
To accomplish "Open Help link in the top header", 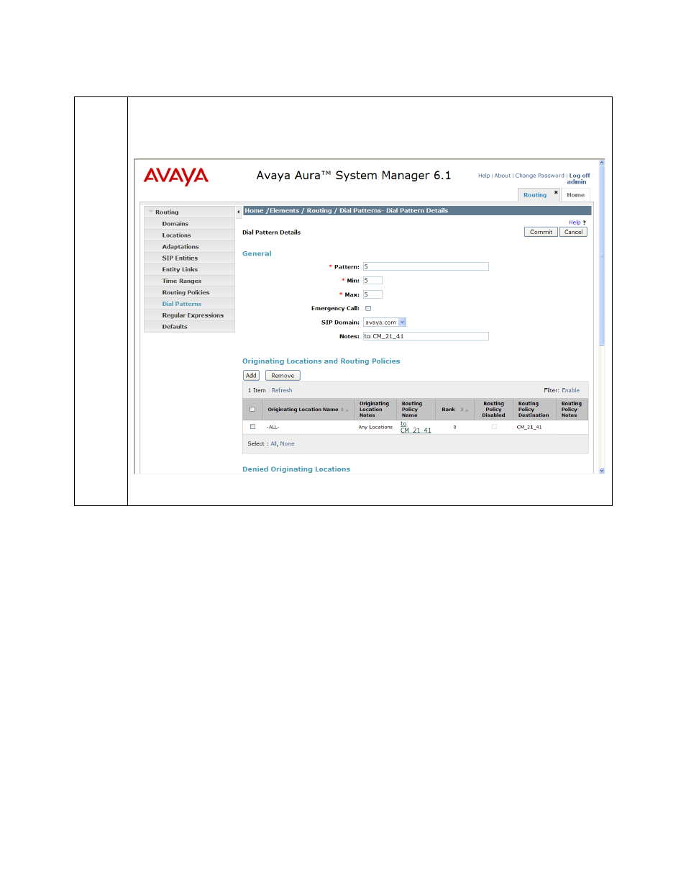I will pyautogui.click(x=484, y=176).
